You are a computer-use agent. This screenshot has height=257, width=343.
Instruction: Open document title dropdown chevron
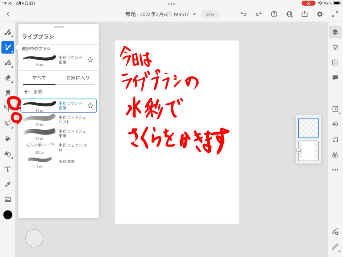coord(194,14)
